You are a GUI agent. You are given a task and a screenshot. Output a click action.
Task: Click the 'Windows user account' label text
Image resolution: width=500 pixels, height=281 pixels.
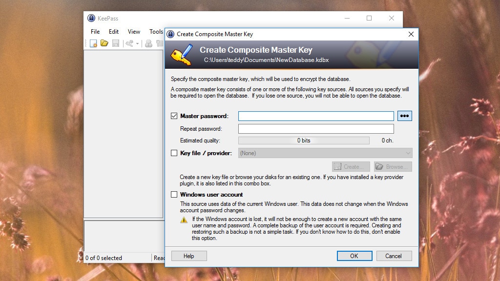click(211, 194)
